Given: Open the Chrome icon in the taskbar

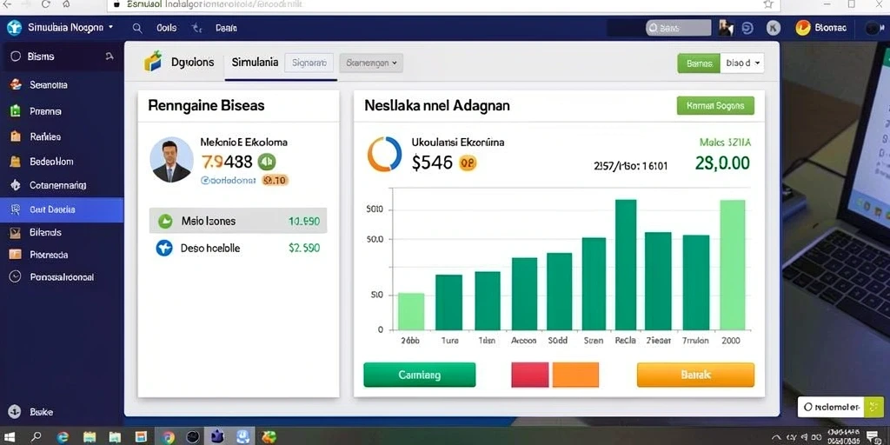Looking at the screenshot, I should click(x=168, y=437).
